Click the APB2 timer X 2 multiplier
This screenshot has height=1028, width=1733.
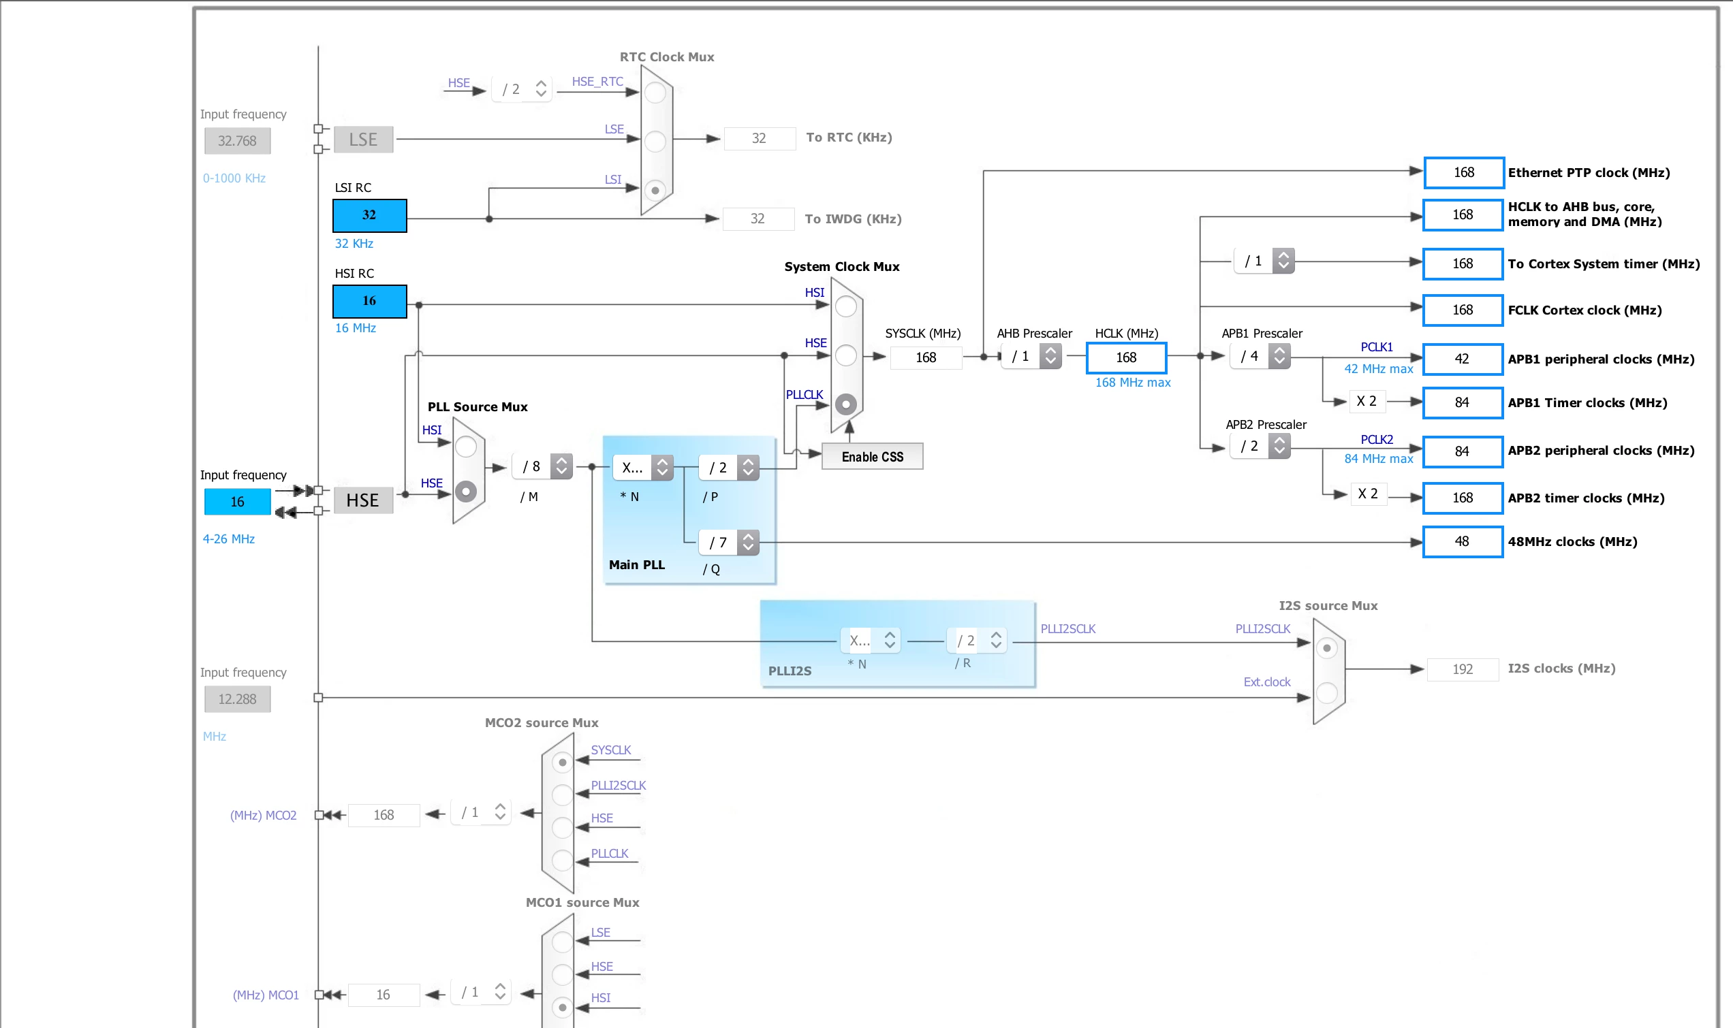(x=1369, y=494)
